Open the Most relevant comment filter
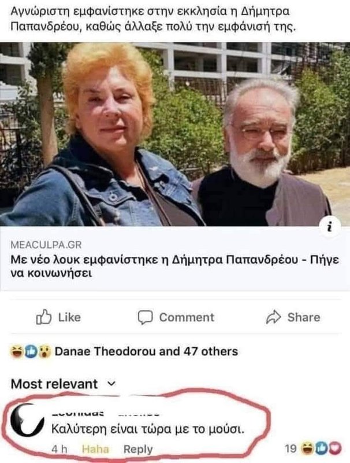The height and width of the screenshot is (463, 350). click(x=64, y=384)
